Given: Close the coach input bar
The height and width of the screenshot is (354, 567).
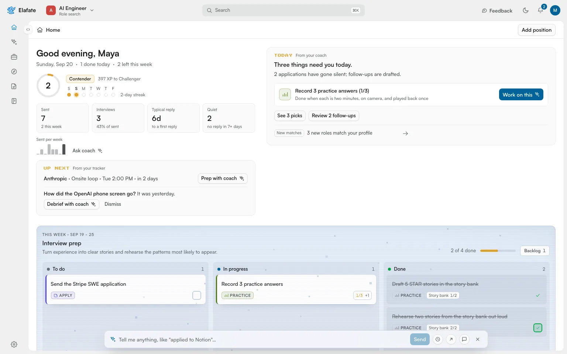Looking at the screenshot, I should click(478, 339).
